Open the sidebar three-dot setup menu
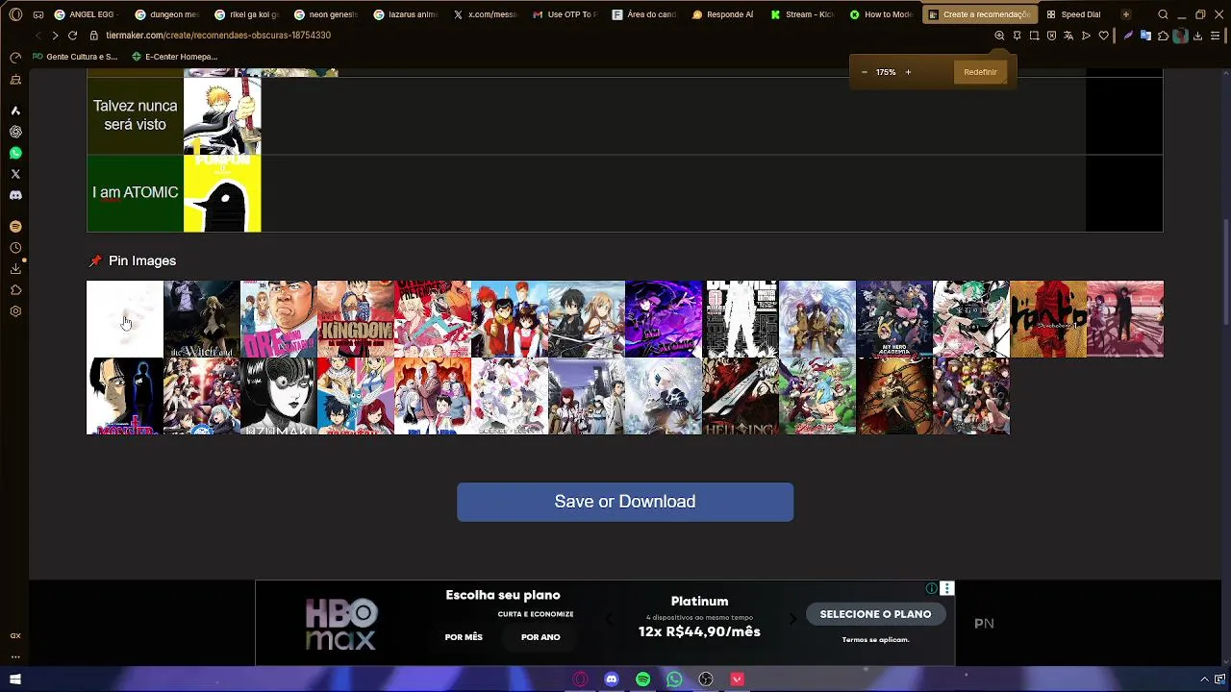Screen dimensions: 1231x692 pyautogui.click(x=15, y=656)
